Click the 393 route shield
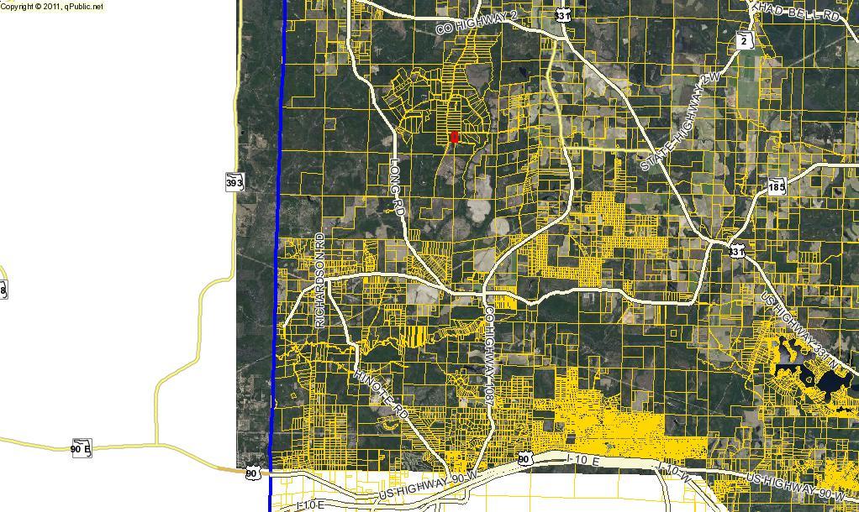 [x=235, y=181]
